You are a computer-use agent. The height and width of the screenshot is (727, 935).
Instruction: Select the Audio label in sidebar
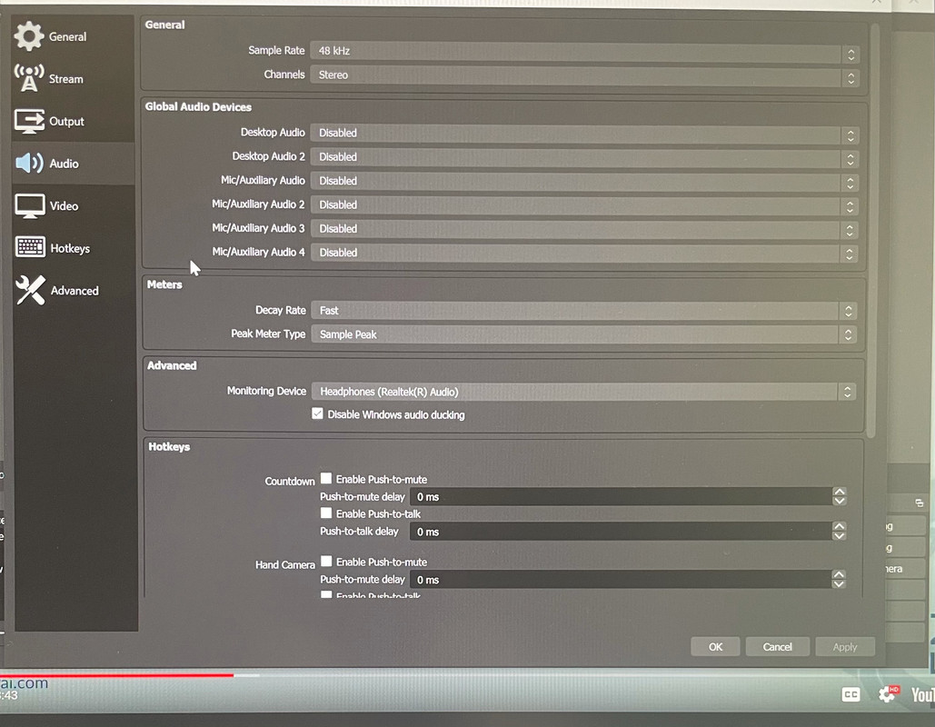point(64,164)
